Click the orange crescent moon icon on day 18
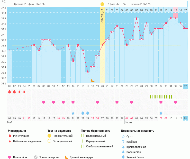The width and height of the screenshot is (190, 159). [93, 81]
